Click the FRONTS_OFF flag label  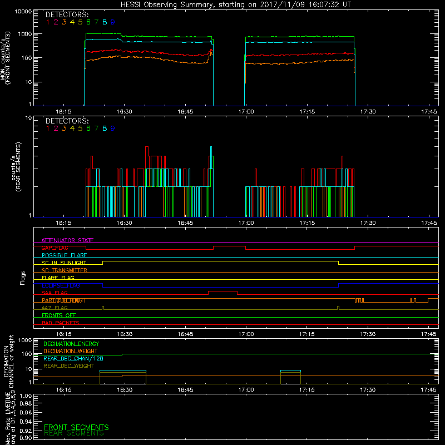pos(59,315)
